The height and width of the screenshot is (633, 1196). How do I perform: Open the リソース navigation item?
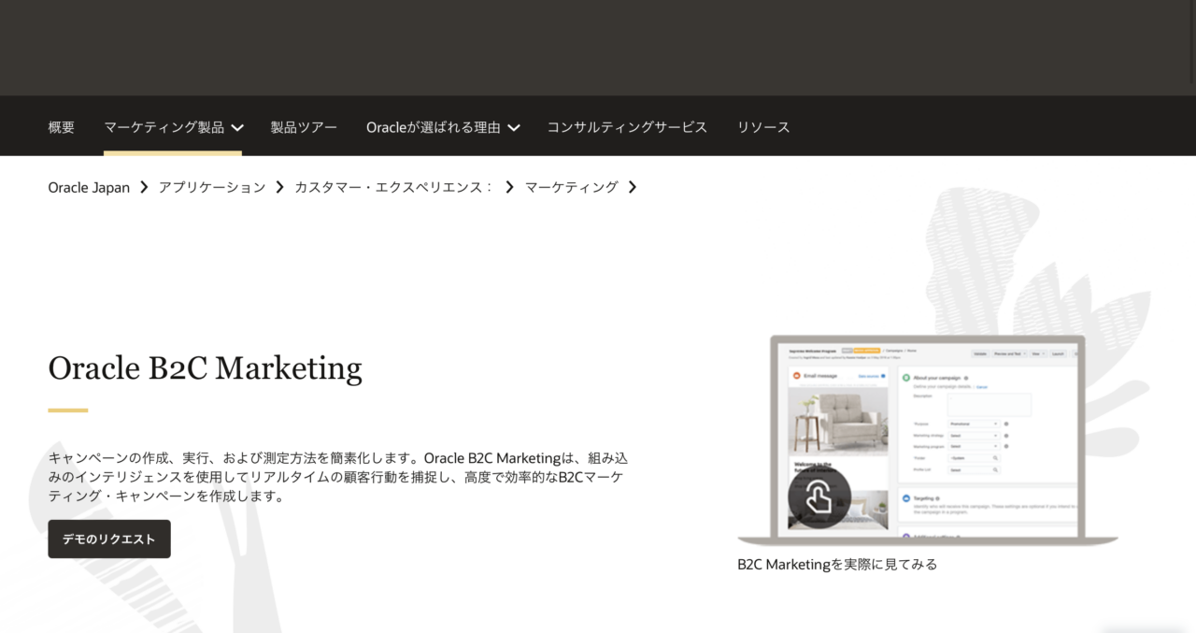pyautogui.click(x=763, y=127)
